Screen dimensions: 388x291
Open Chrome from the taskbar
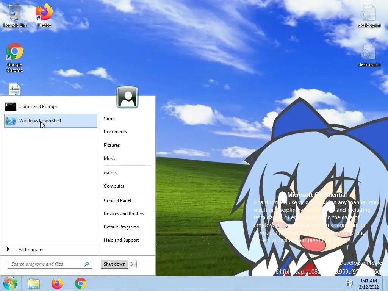coord(81,283)
